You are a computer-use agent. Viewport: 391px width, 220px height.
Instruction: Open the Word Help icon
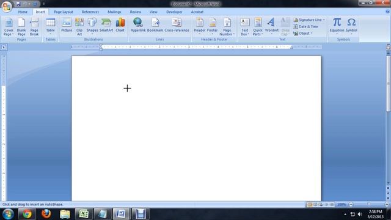[387, 12]
